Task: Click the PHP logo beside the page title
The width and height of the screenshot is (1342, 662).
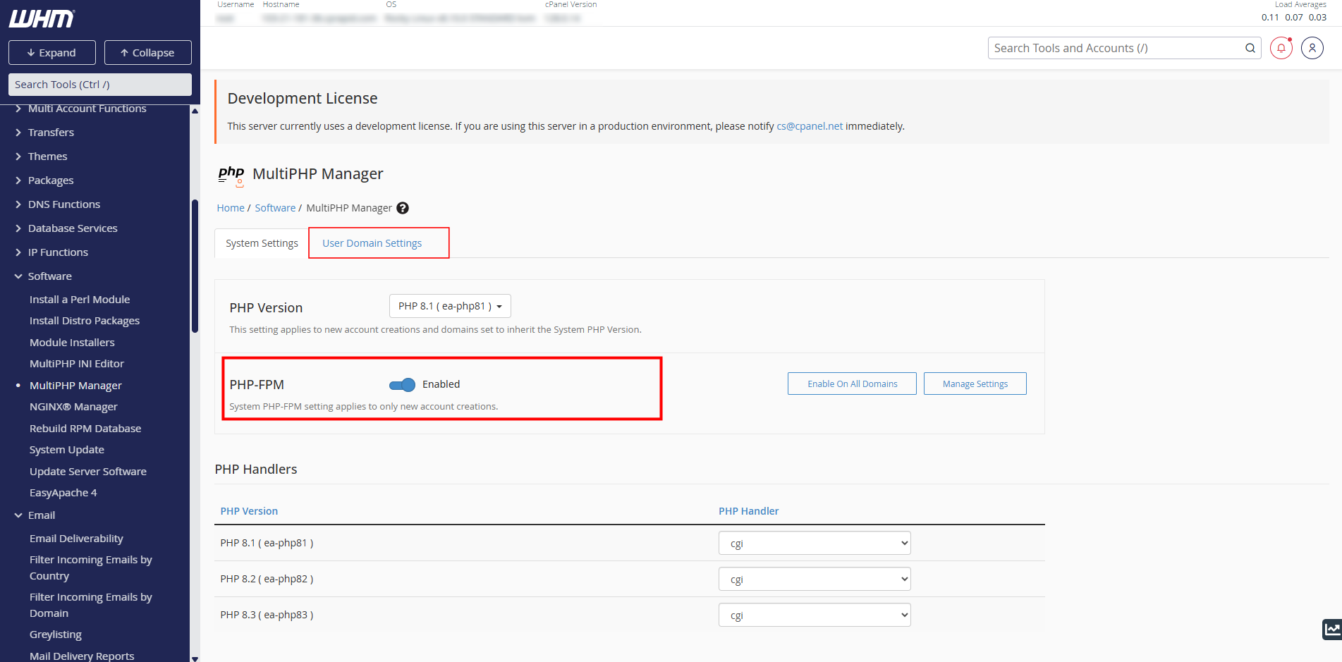Action: pos(231,175)
